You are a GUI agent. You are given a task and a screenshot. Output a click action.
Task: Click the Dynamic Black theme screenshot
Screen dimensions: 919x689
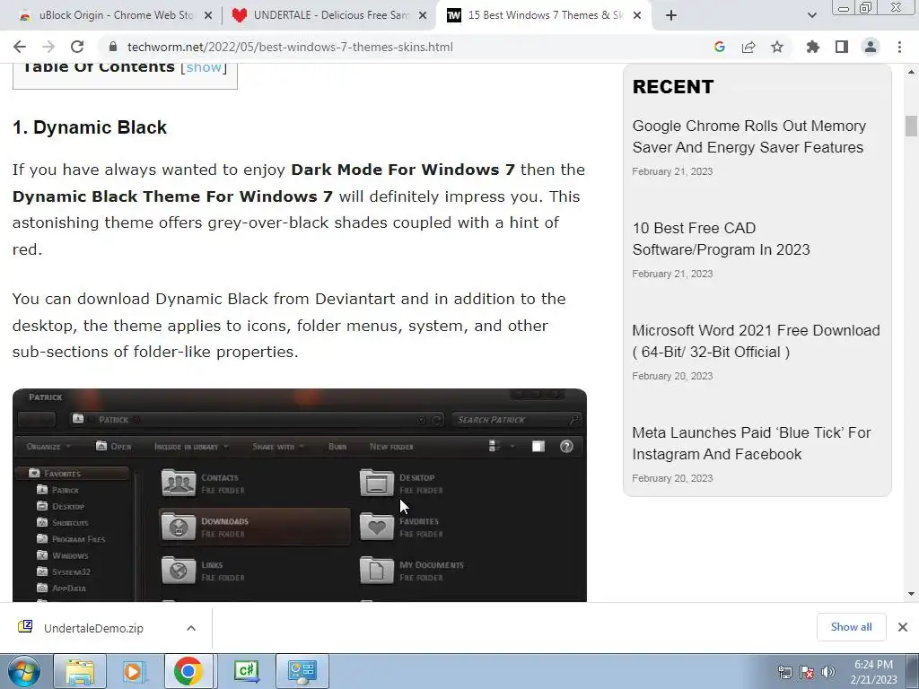click(300, 495)
